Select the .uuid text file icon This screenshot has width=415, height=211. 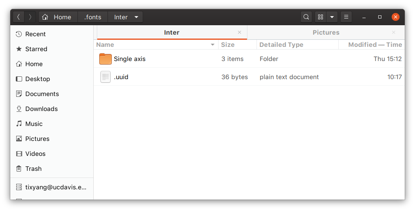coord(106,77)
